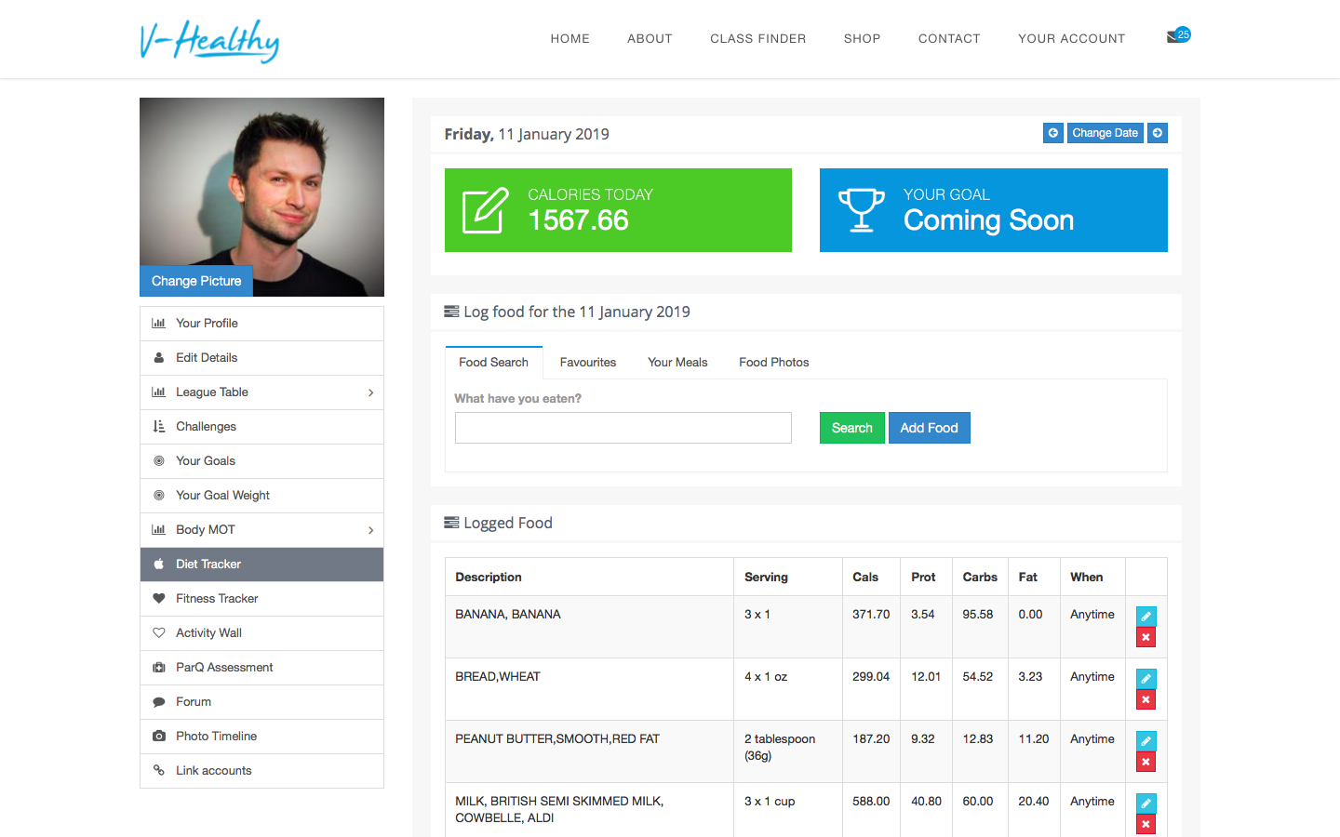Expand the League Table submenu chevron
Viewport: 1340px width, 837px height.
click(370, 392)
